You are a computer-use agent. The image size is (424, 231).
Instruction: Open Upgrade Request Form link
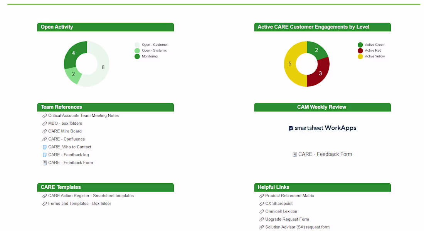click(x=287, y=219)
